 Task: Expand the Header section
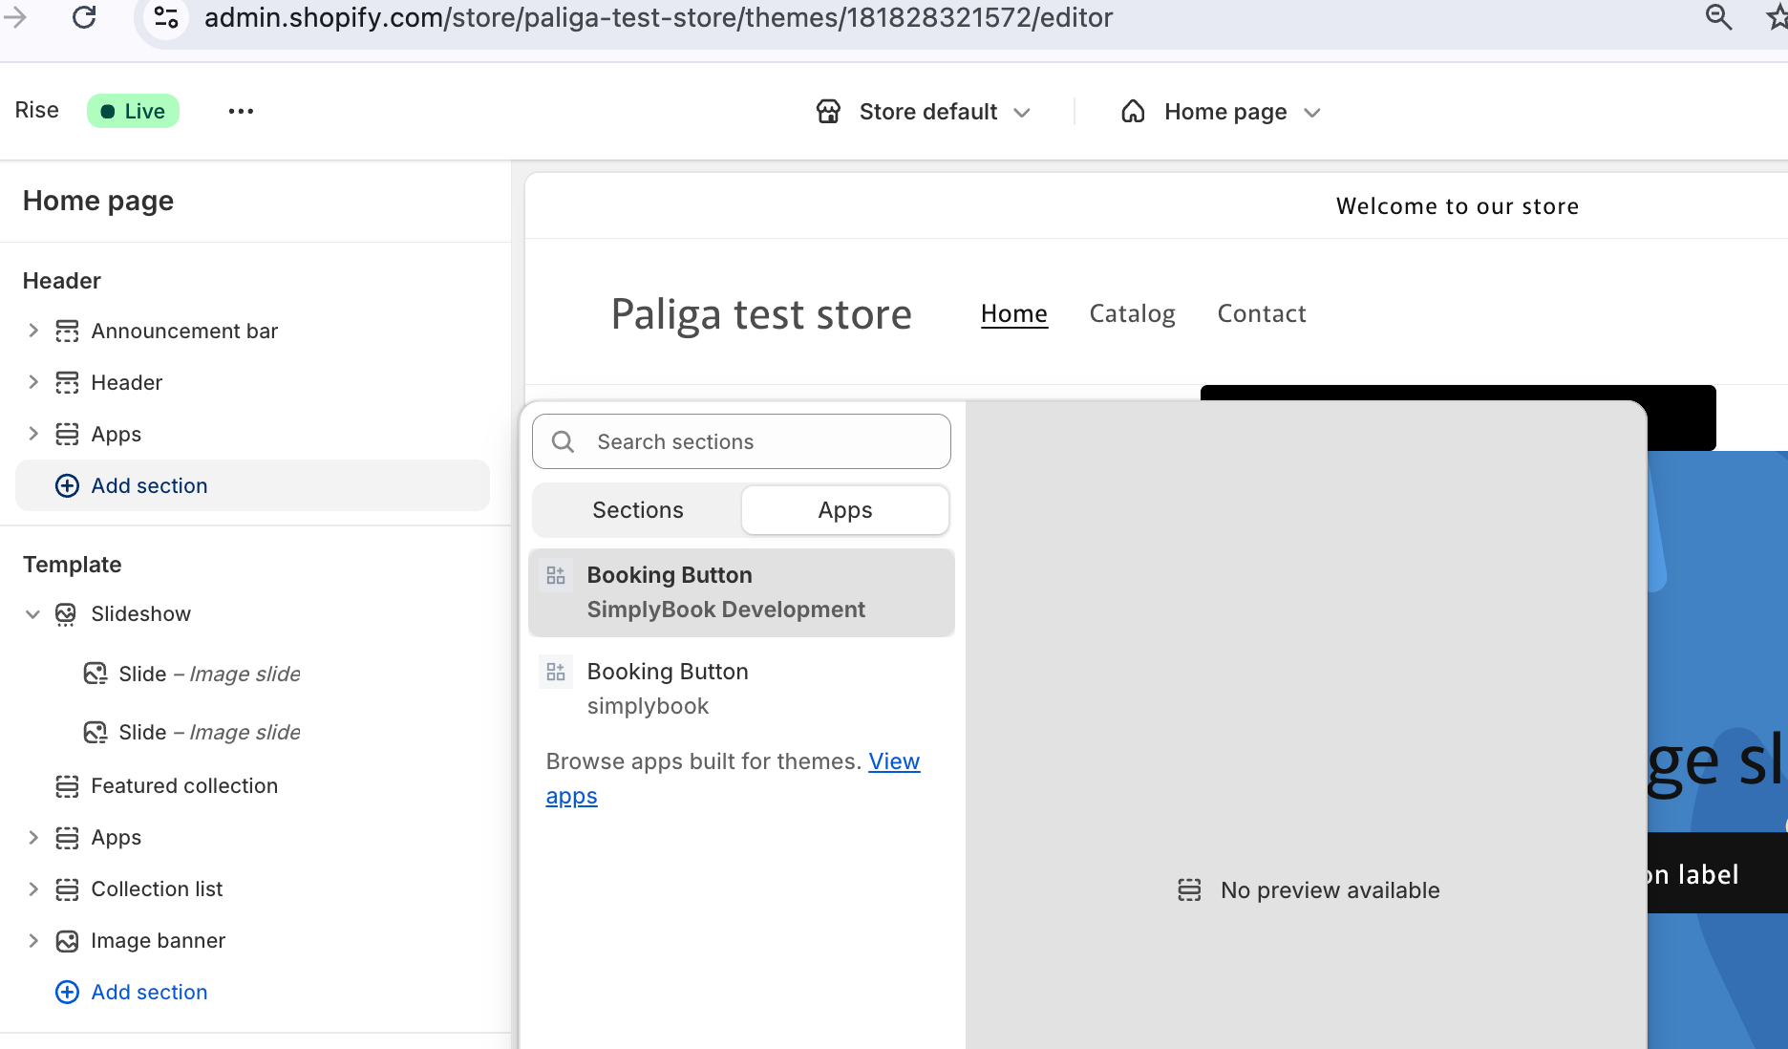pos(32,382)
